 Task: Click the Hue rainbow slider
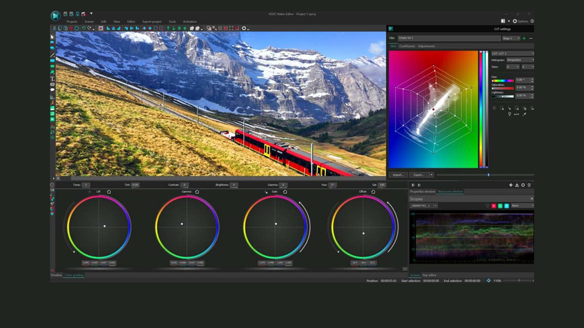502,81
